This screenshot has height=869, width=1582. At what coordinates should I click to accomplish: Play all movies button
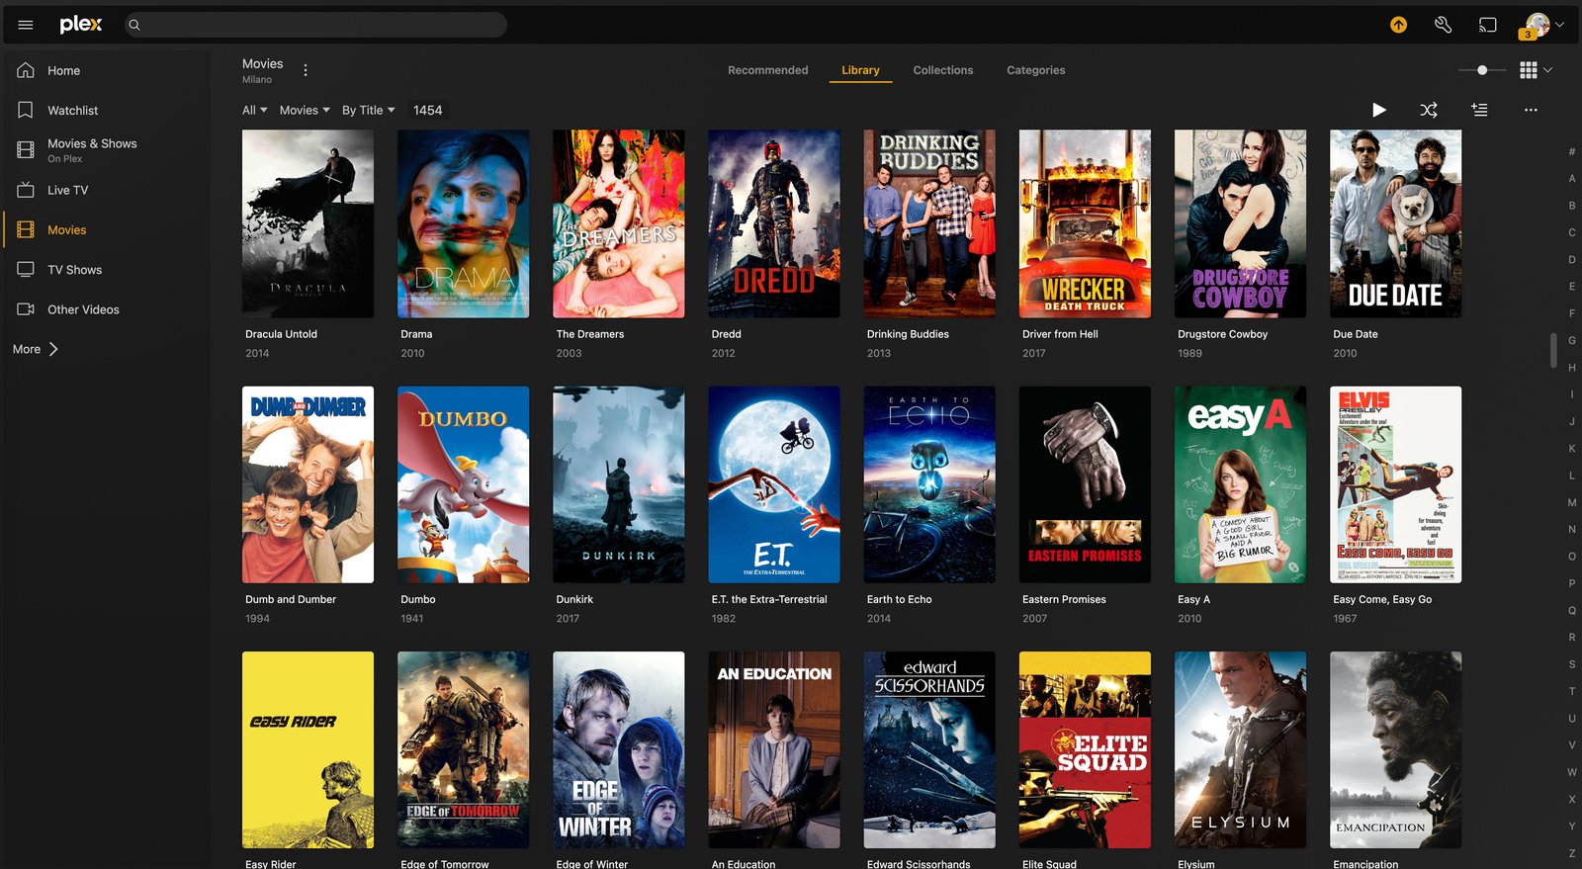point(1378,110)
